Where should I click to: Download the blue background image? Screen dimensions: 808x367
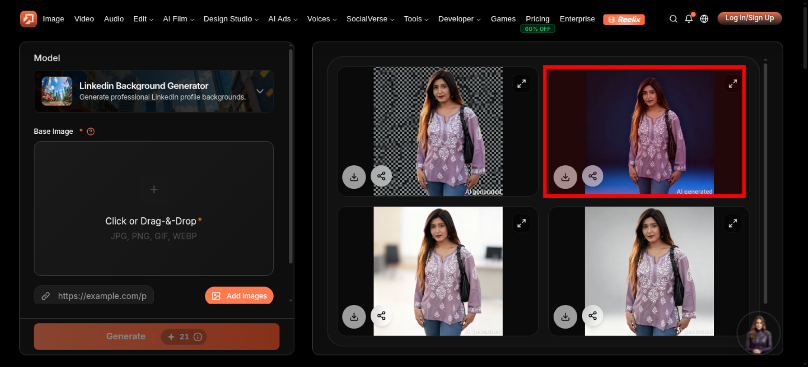click(x=565, y=177)
